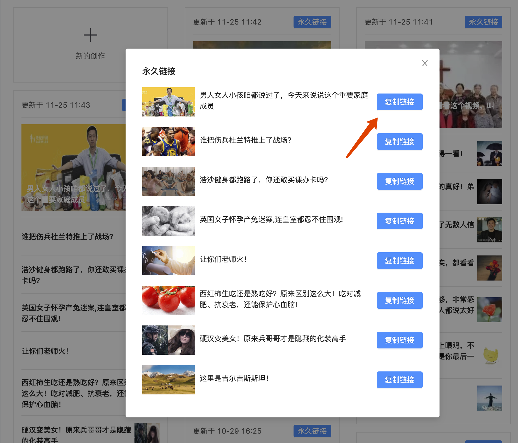The width and height of the screenshot is (518, 443).
Task: Select dialog title 西红柿生吃还是熟吃好
Action: point(280,299)
